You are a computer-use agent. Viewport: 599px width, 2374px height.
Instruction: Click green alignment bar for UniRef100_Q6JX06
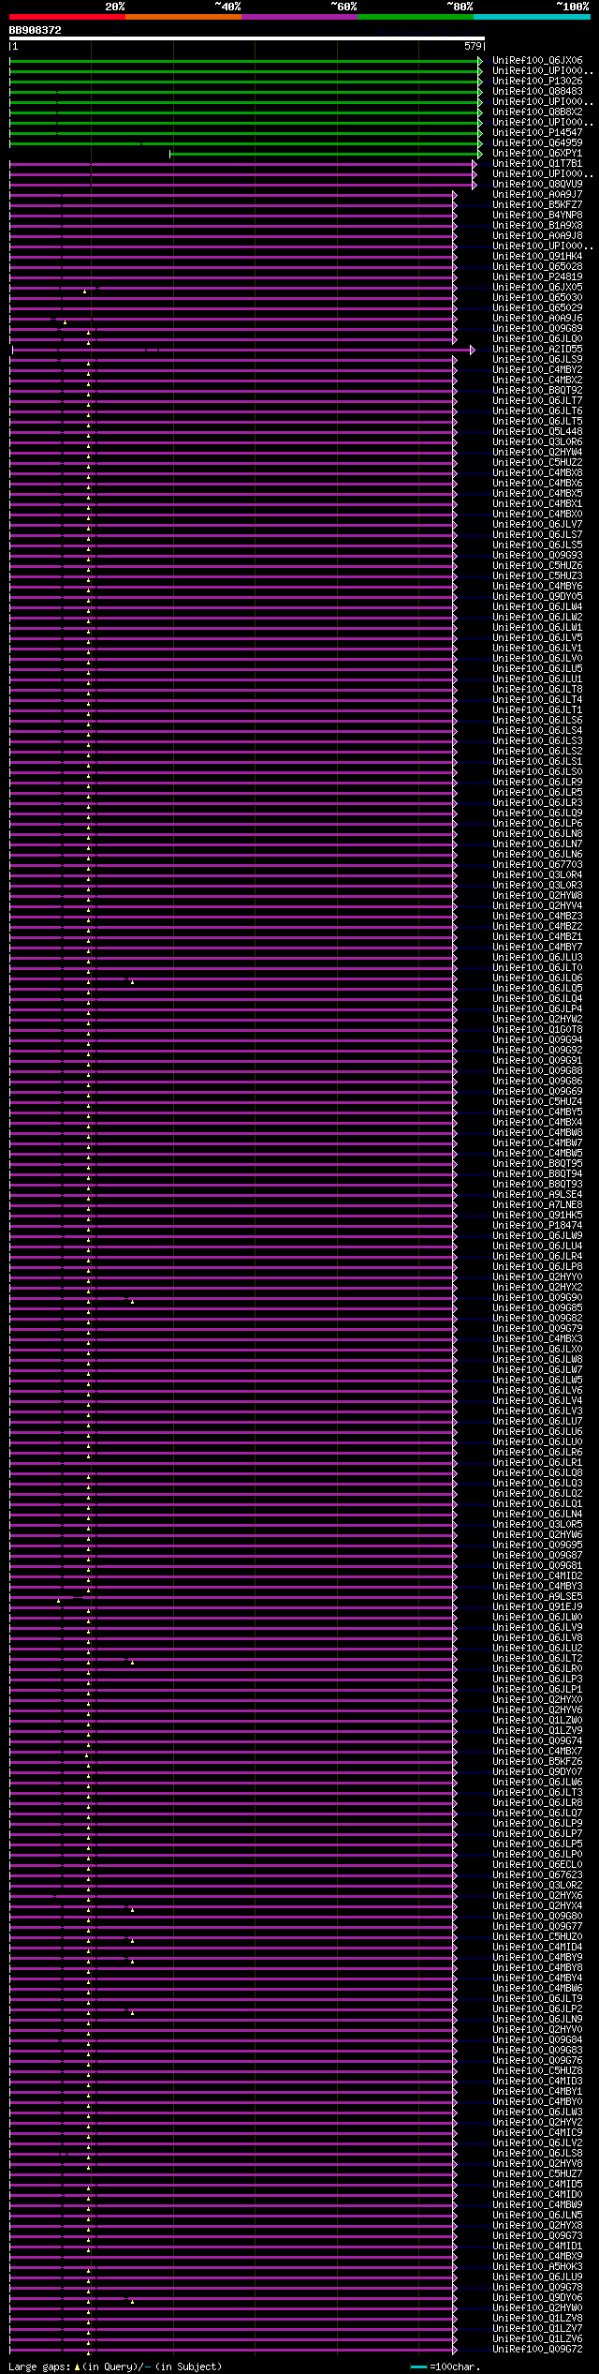click(x=246, y=61)
